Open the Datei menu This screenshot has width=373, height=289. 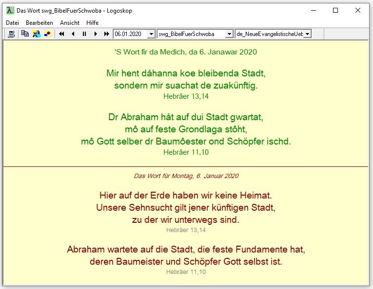(12, 23)
